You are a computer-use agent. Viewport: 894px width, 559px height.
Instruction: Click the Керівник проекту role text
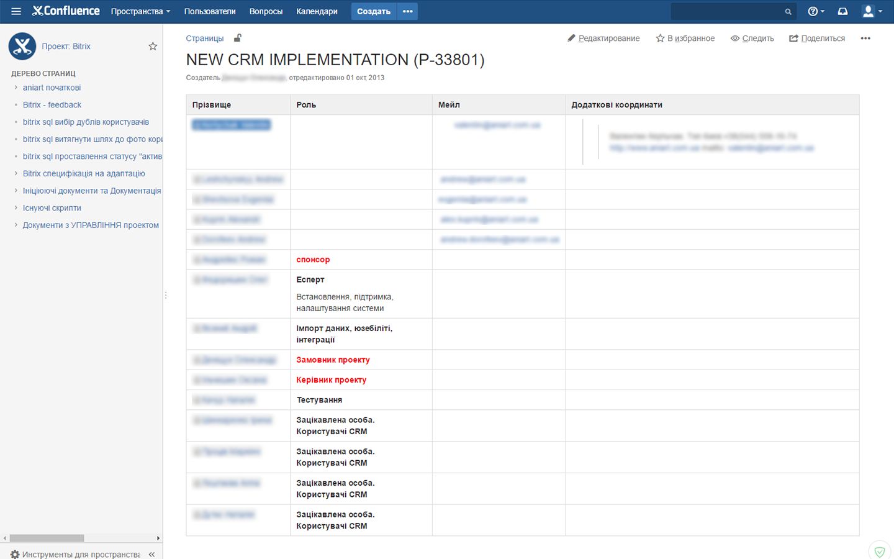tap(331, 379)
